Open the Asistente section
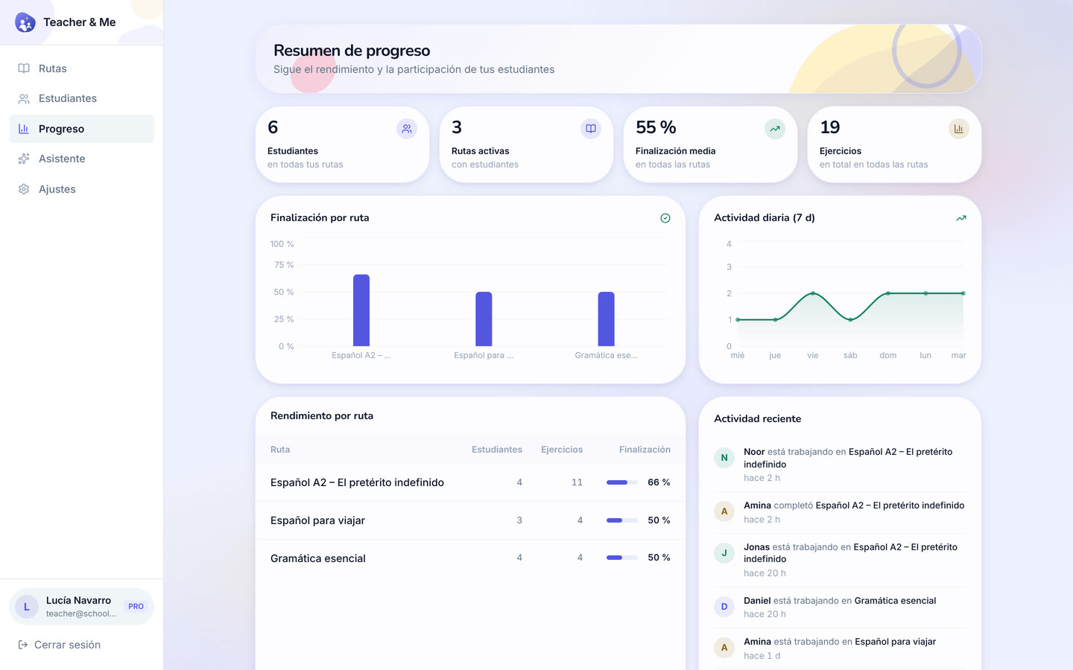The width and height of the screenshot is (1073, 670). click(x=81, y=159)
